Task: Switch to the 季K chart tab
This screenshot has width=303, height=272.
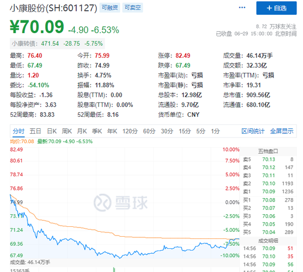Action: [x=97, y=132]
